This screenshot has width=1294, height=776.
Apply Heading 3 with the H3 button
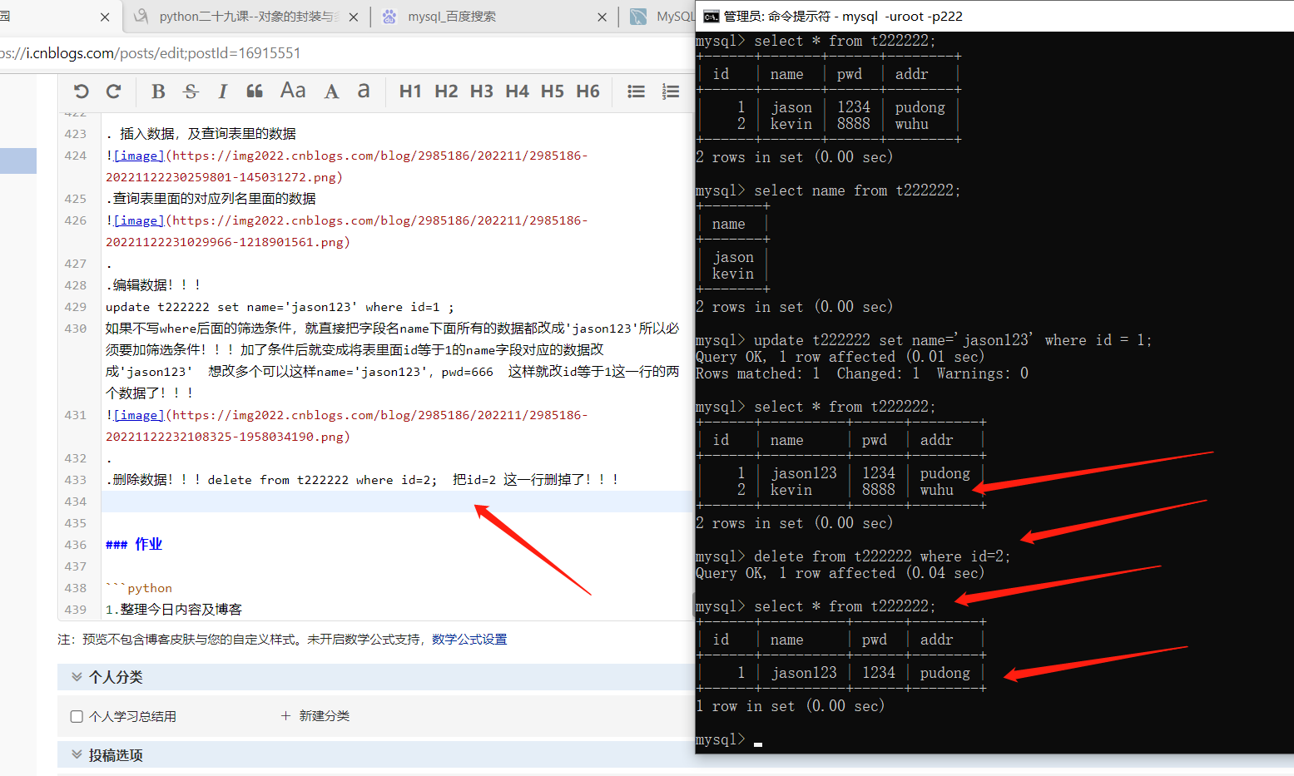tap(482, 91)
